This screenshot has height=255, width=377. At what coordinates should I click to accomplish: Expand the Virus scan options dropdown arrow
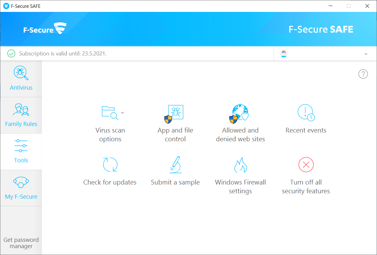(122, 112)
